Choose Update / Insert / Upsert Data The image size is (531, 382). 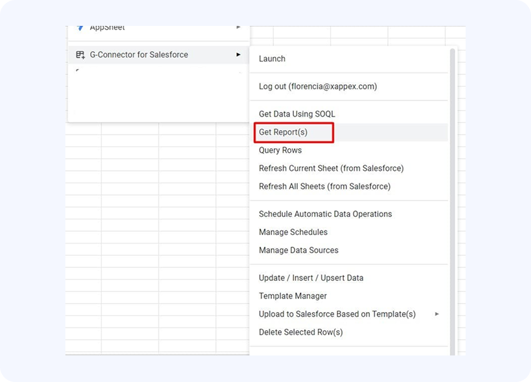click(x=311, y=278)
